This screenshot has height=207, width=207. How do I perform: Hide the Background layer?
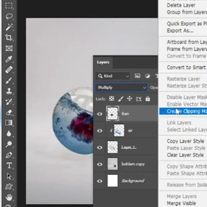pos(99,181)
